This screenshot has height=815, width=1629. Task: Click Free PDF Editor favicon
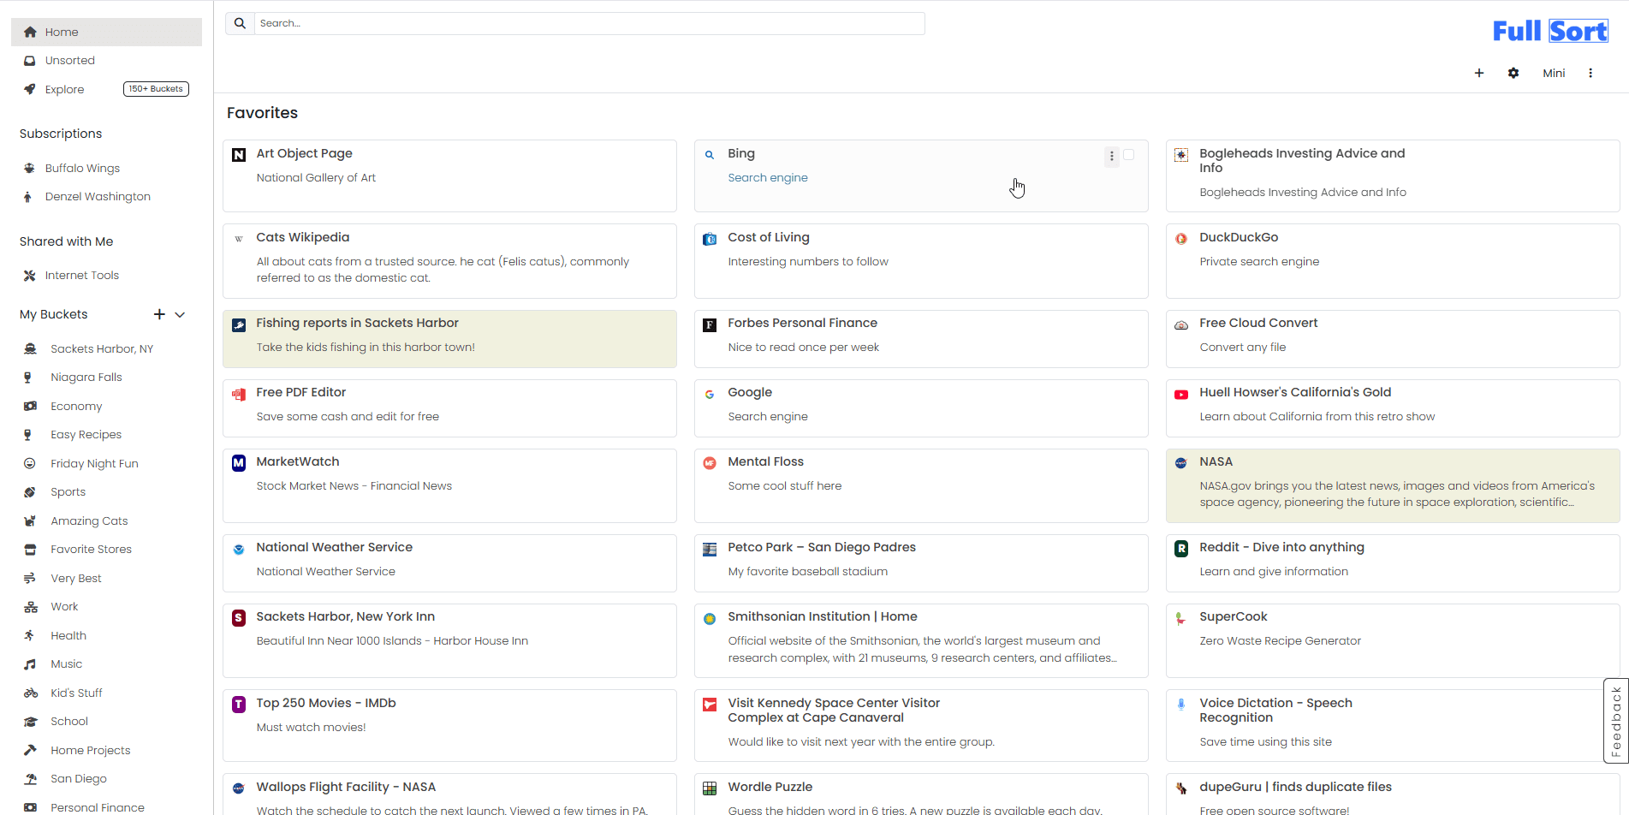tap(239, 394)
